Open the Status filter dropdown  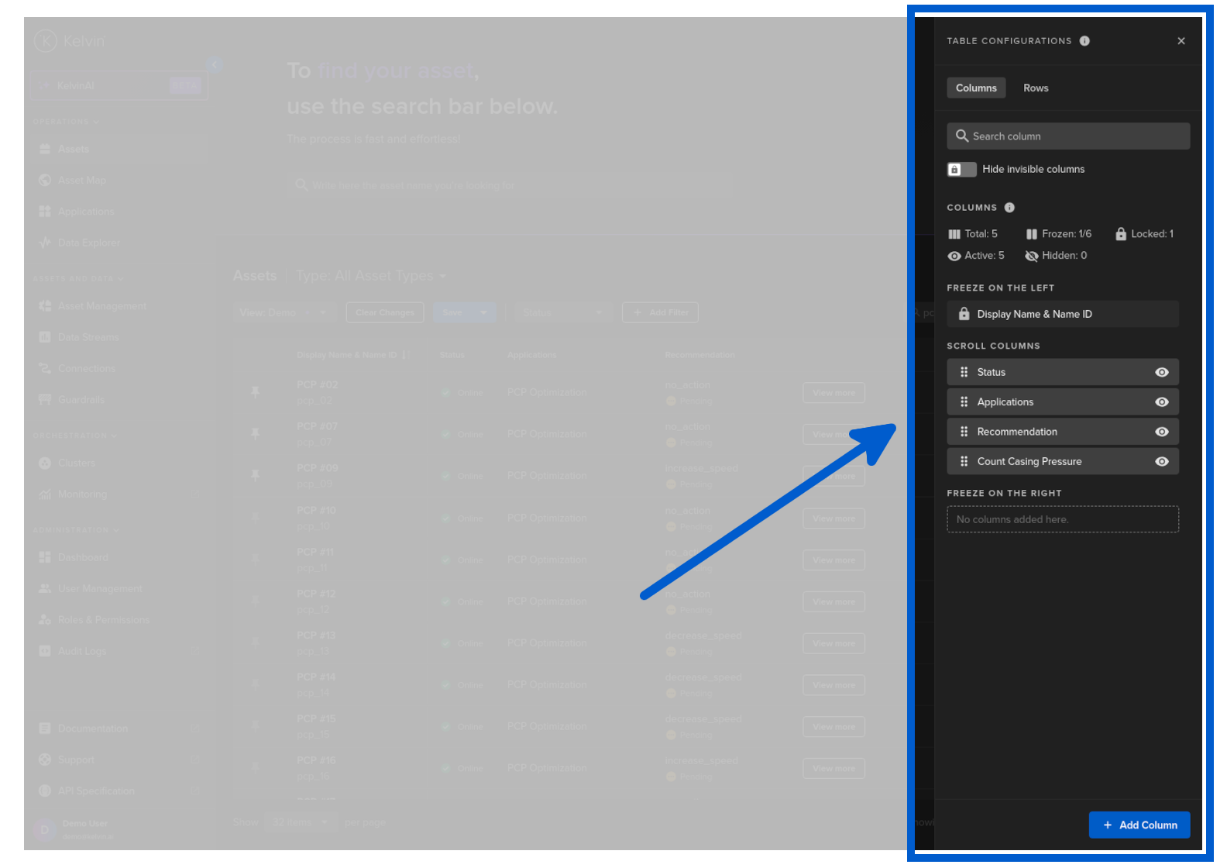561,312
